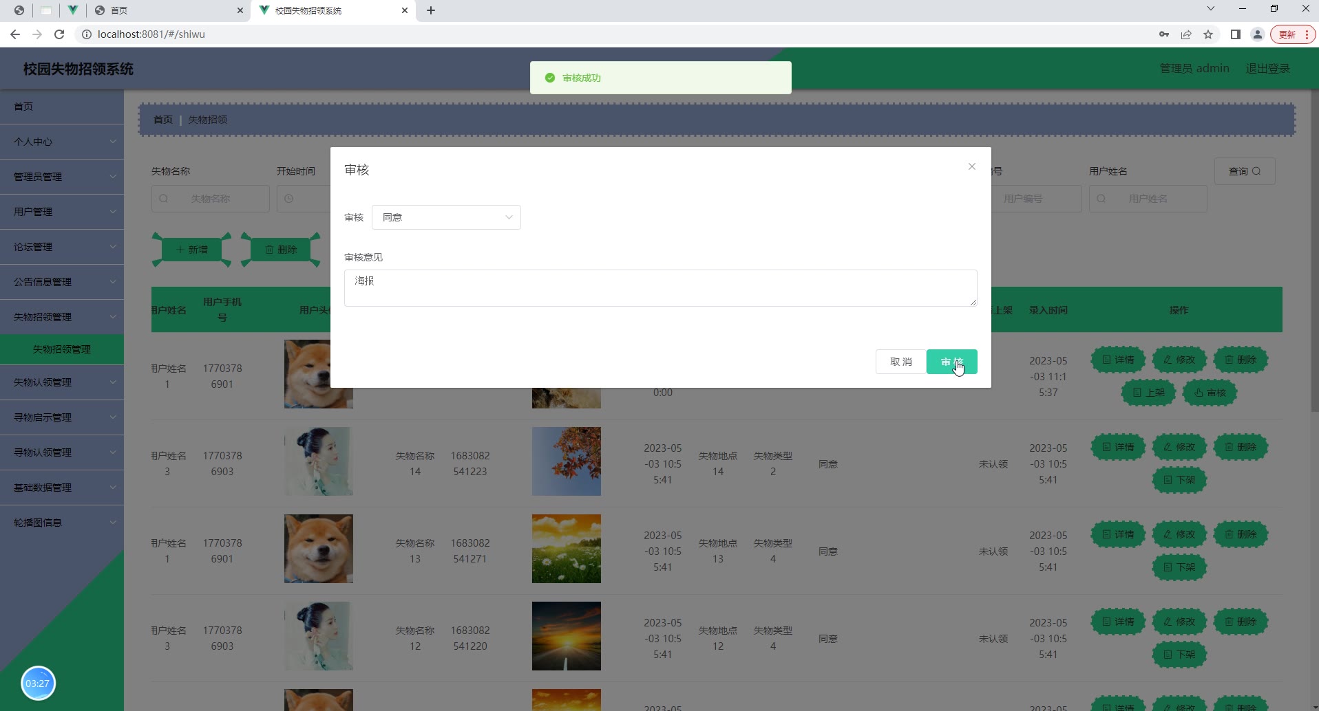
Task: Expand the 个人中心 sidebar menu
Action: tap(62, 142)
